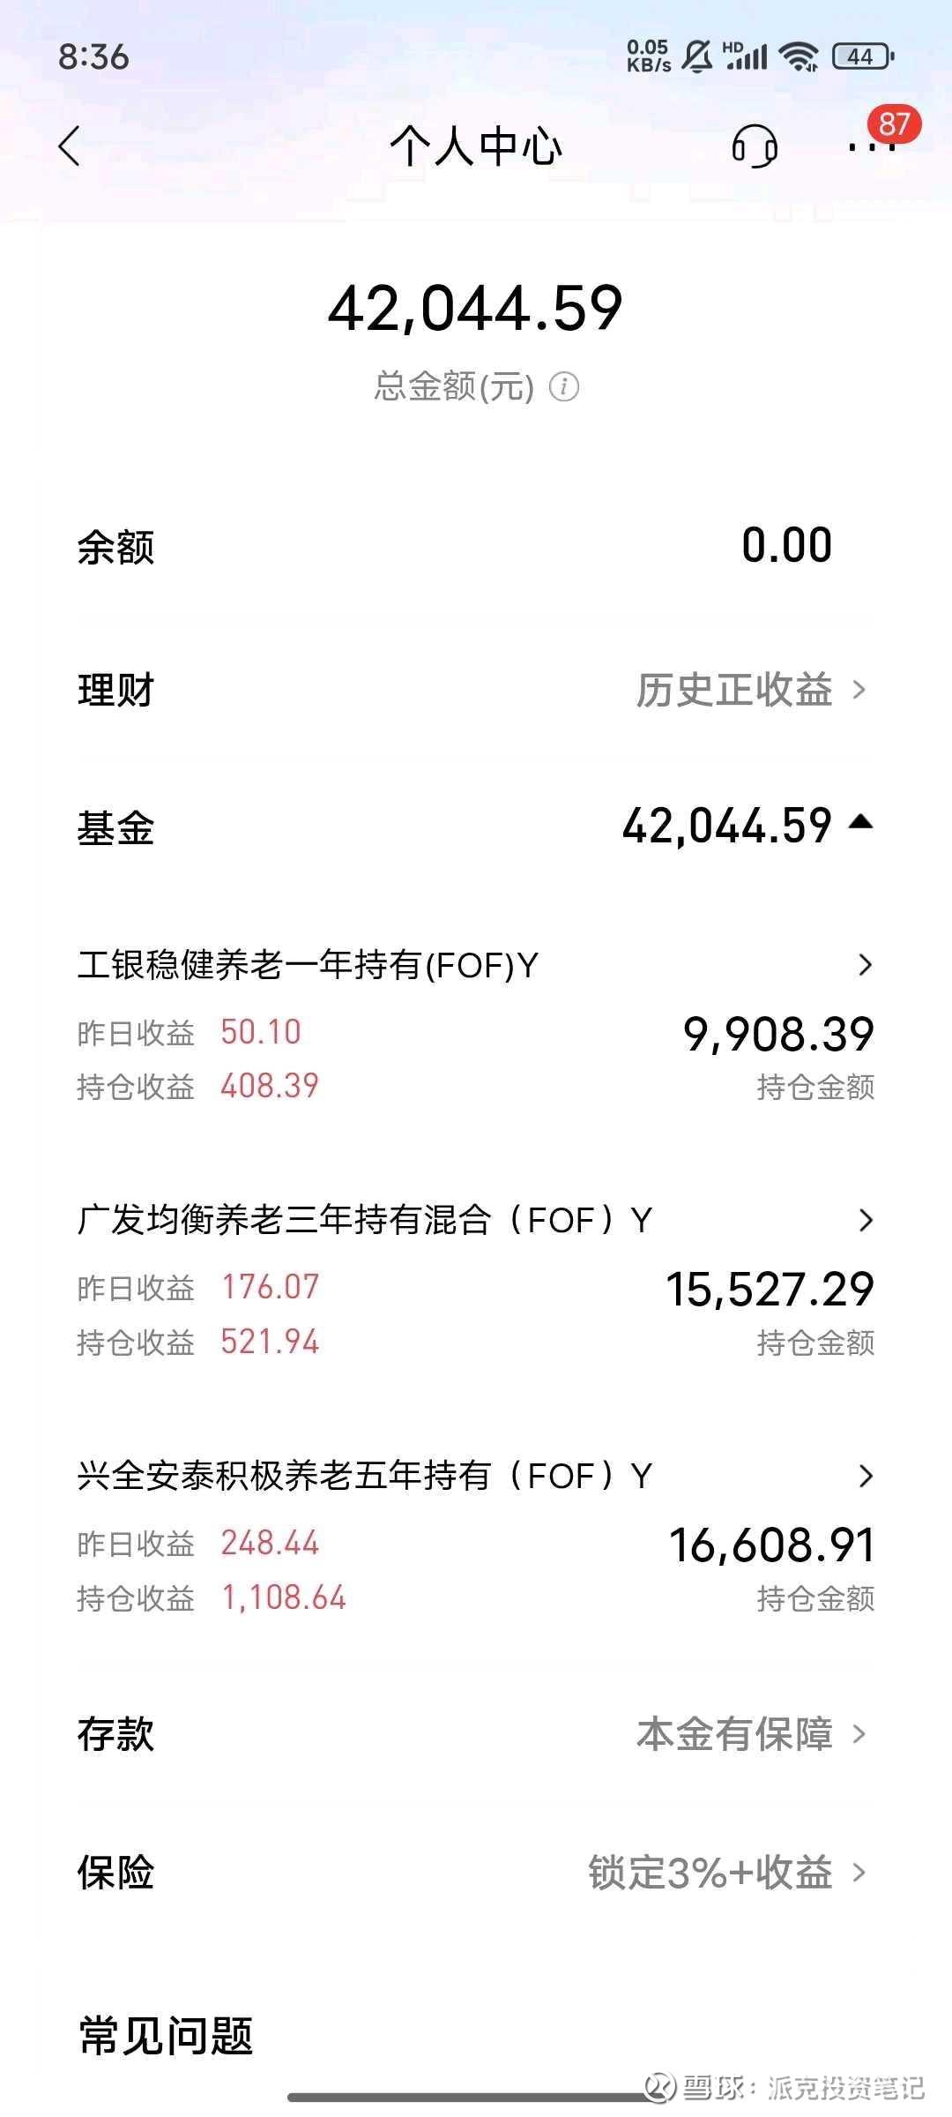Tap the 16,608.91 holding amount
Screen dimensions: 952x2117
(x=771, y=1545)
